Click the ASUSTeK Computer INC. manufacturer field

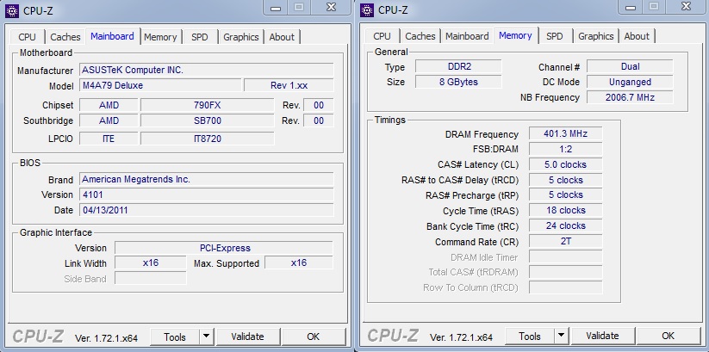click(x=207, y=70)
